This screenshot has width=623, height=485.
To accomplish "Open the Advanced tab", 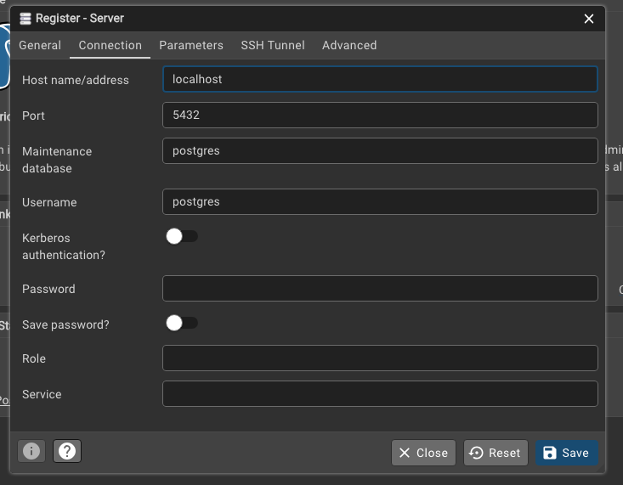I will tap(349, 45).
